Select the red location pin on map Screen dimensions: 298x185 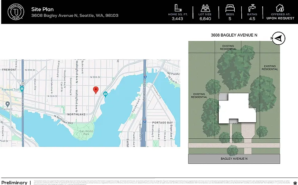95,90
